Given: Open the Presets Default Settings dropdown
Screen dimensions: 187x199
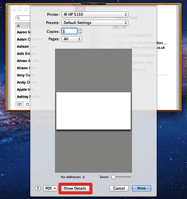Looking at the screenshot, I should point(95,23).
